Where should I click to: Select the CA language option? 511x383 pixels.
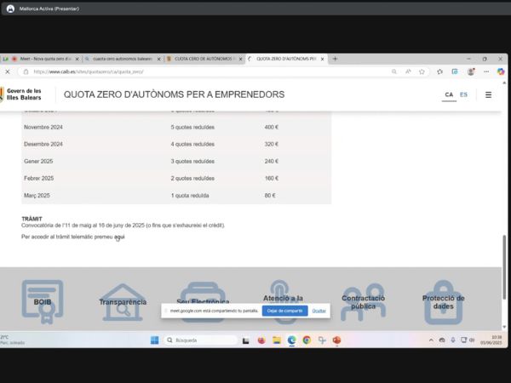pyautogui.click(x=449, y=94)
